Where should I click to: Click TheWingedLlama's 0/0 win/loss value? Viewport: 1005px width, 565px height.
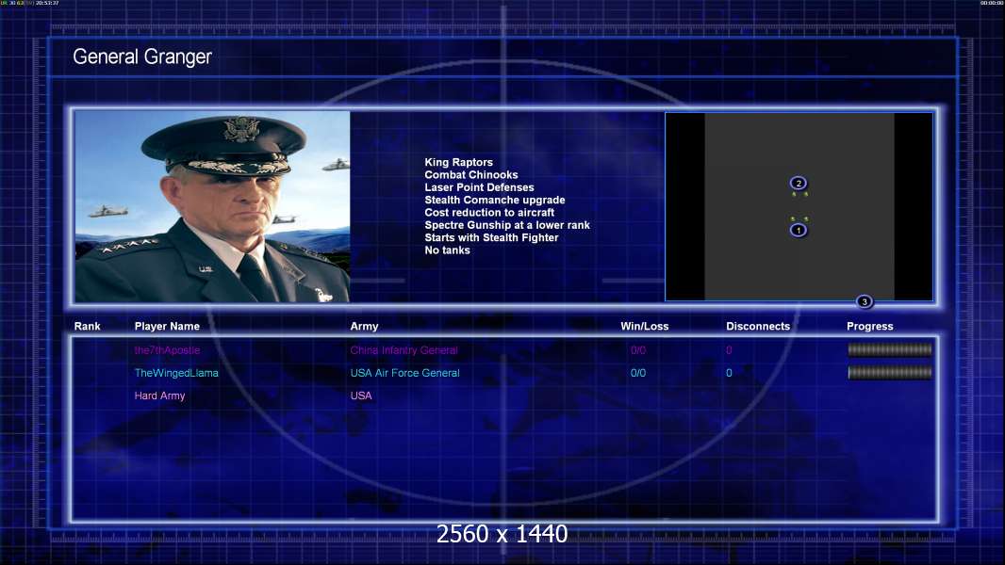click(x=638, y=373)
